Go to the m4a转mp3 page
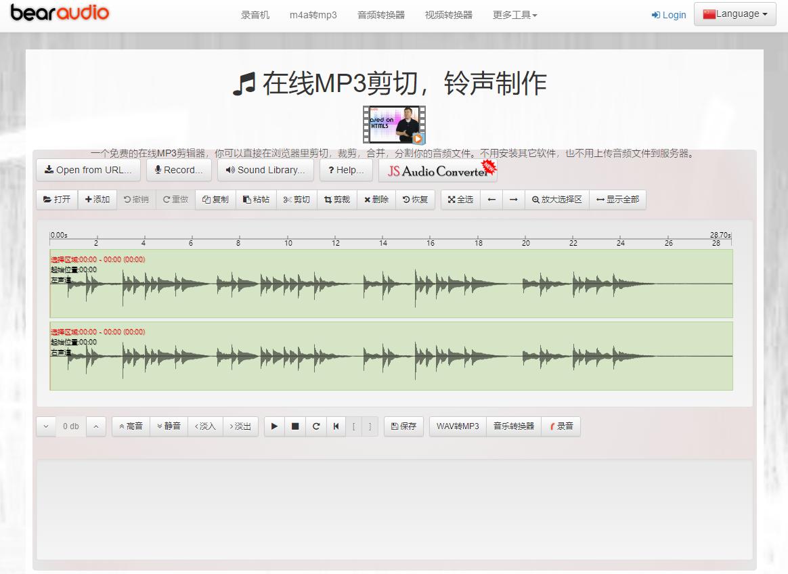The image size is (788, 574). pyautogui.click(x=313, y=14)
